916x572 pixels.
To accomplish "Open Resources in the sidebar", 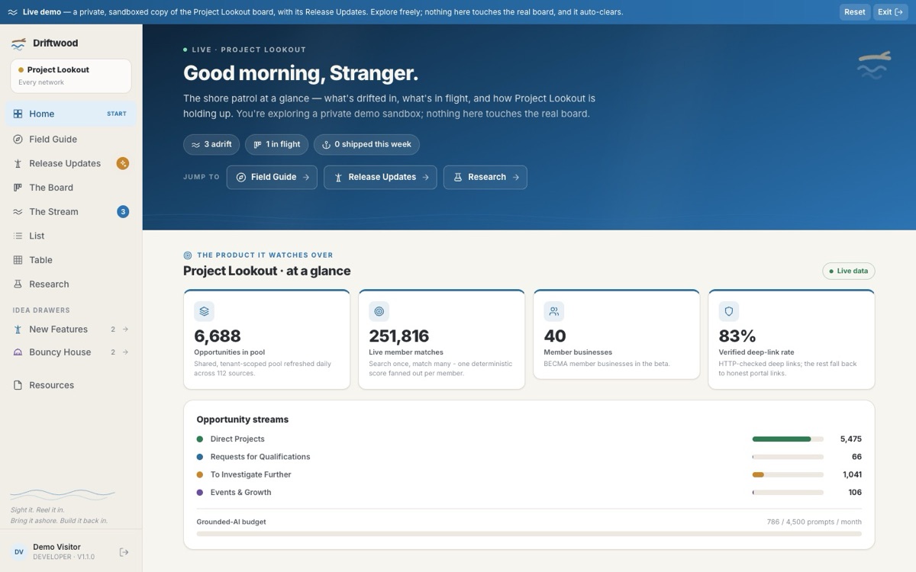I will pyautogui.click(x=71, y=385).
